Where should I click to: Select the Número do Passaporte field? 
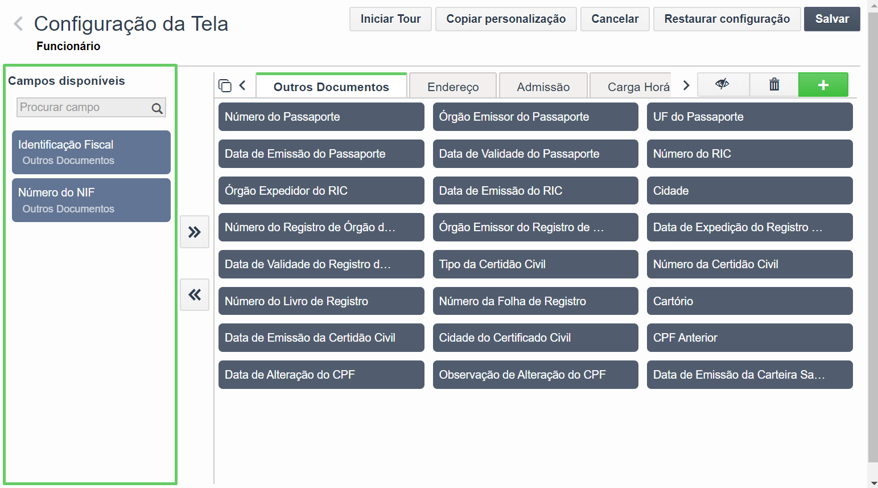coord(321,117)
